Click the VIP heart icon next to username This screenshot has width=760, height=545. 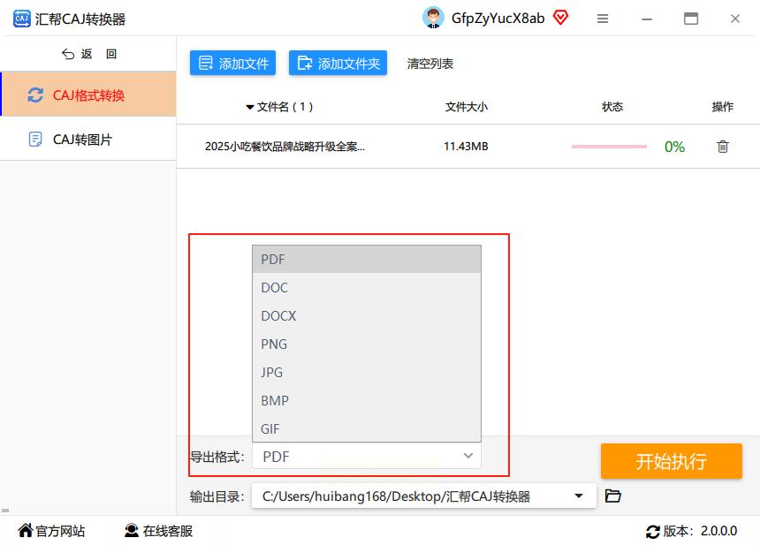point(560,17)
